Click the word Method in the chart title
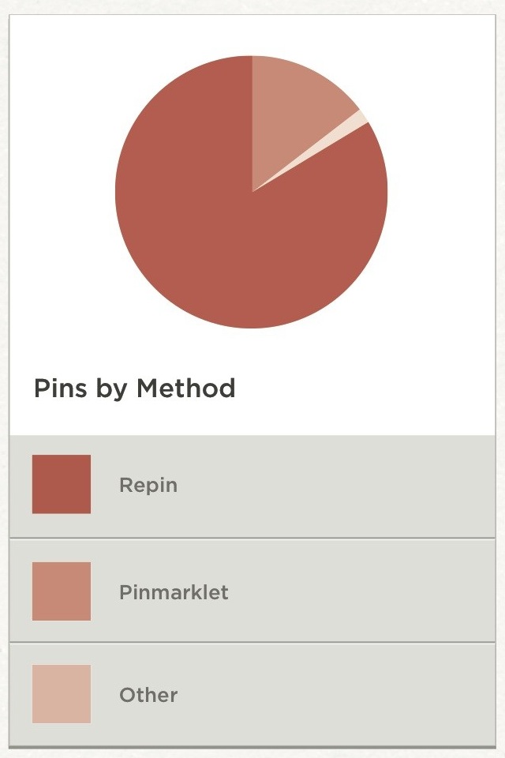This screenshot has height=758, width=505. (185, 388)
